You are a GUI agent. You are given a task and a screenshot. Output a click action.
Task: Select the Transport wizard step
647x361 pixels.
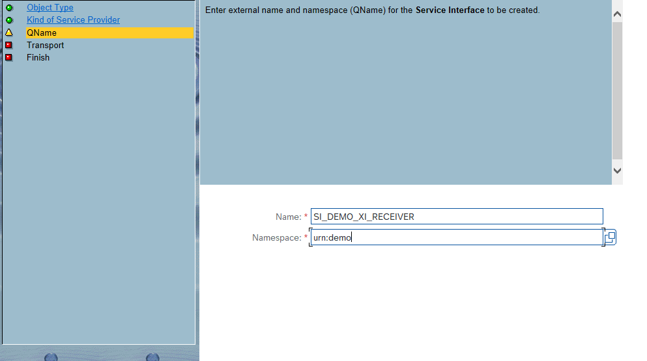45,45
